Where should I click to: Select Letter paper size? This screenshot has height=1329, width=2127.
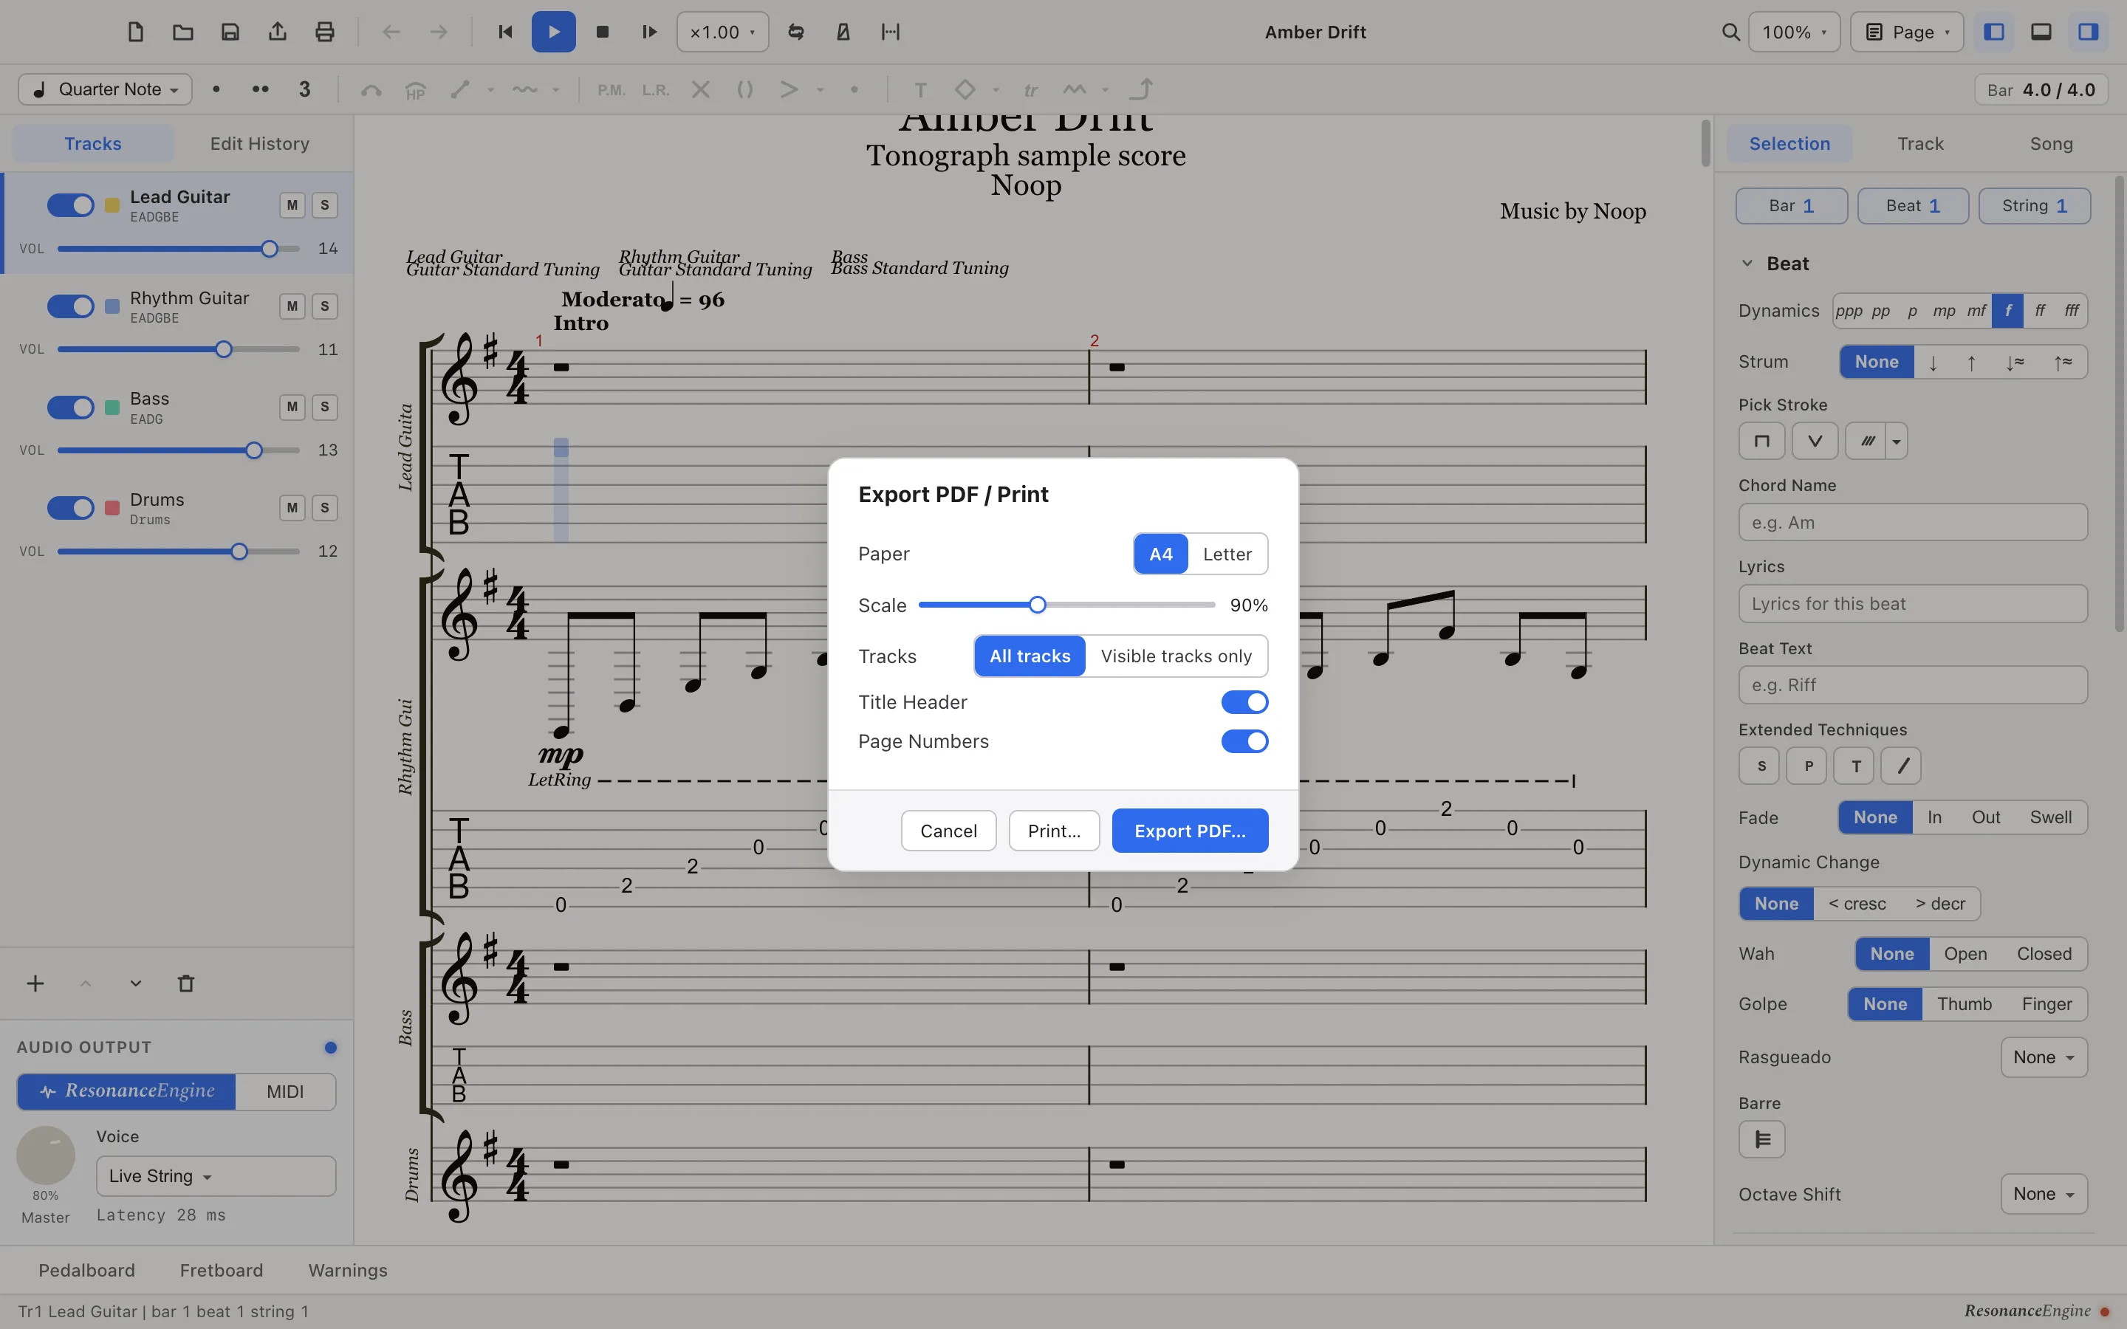click(x=1227, y=554)
